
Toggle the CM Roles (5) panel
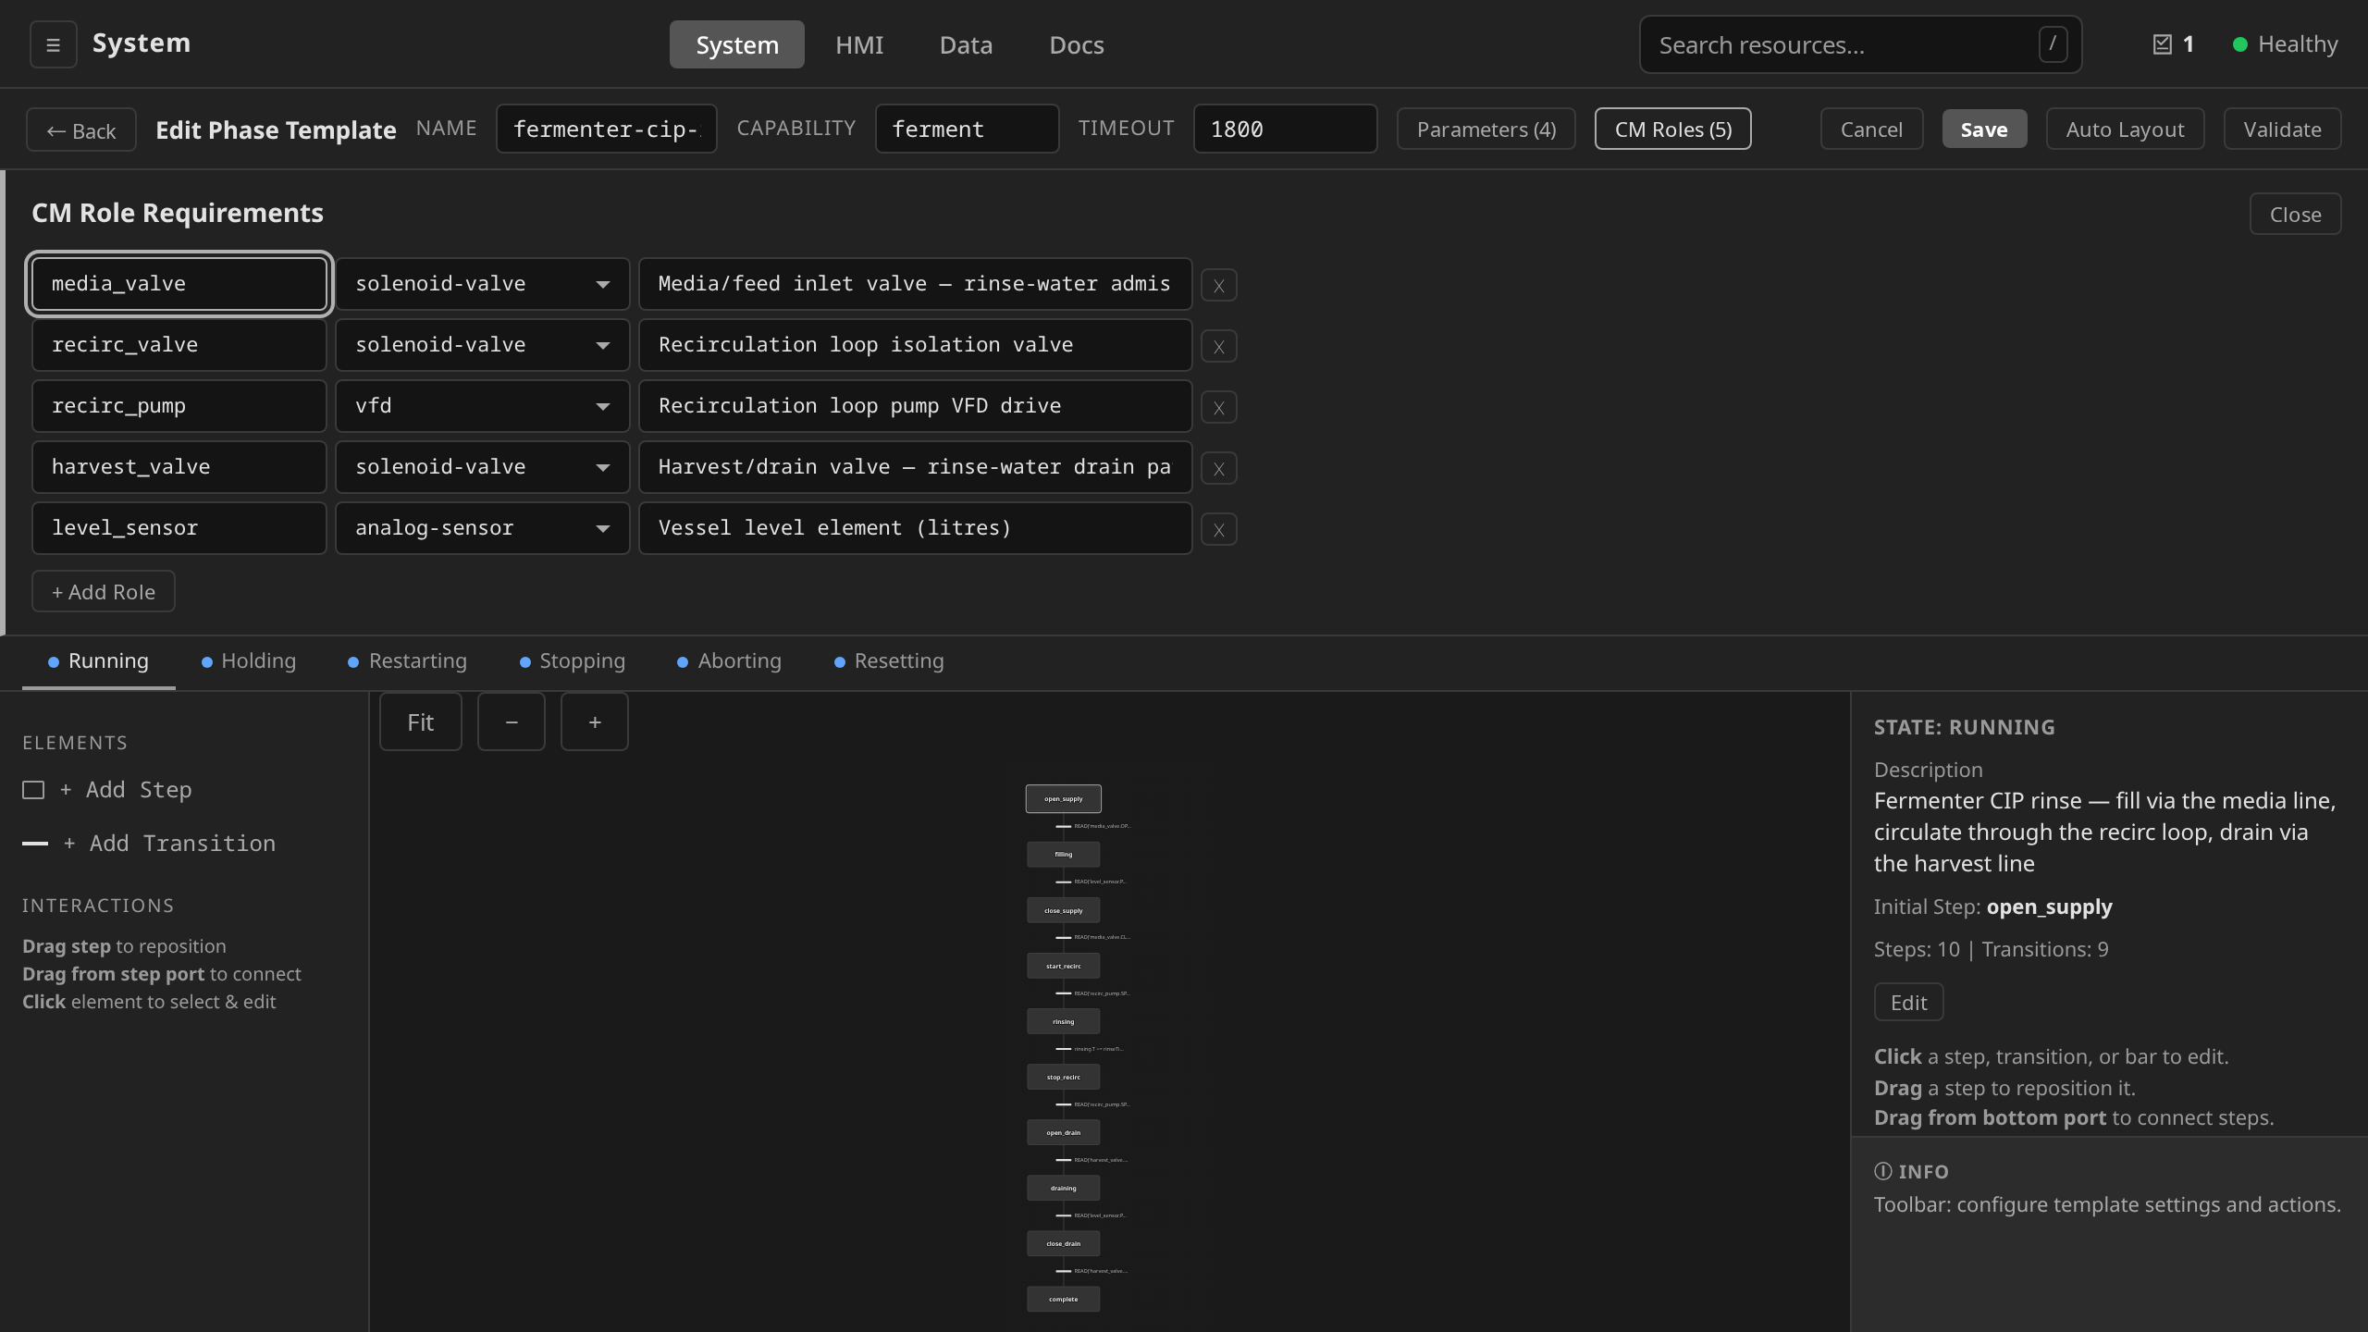point(1673,129)
